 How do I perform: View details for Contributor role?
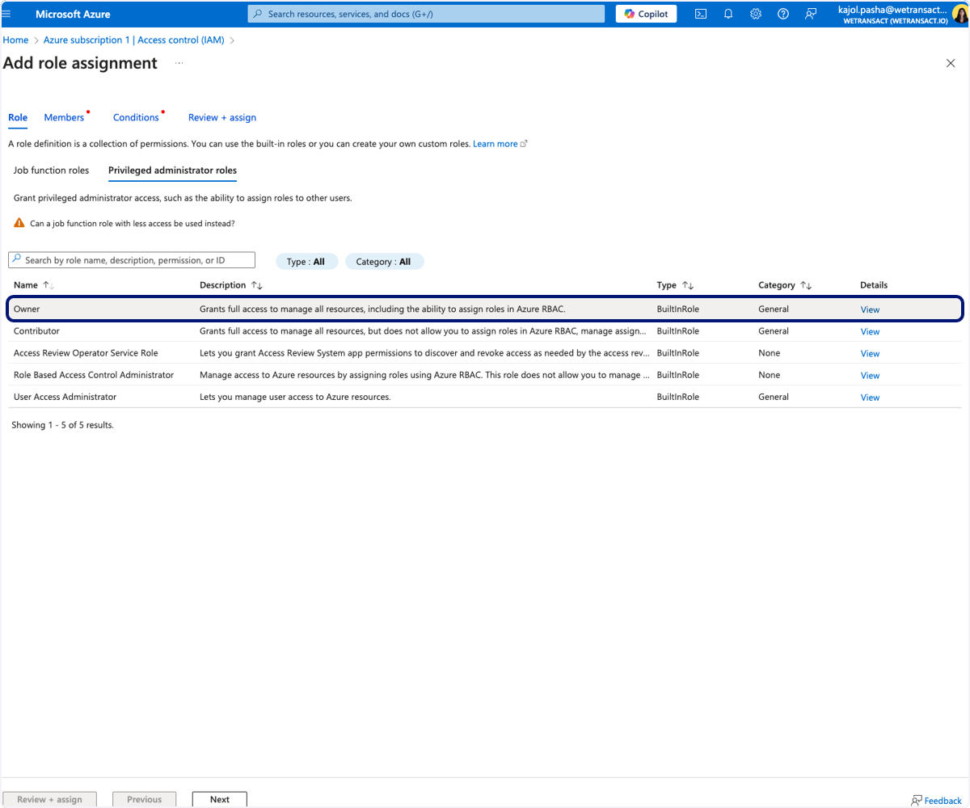click(870, 331)
